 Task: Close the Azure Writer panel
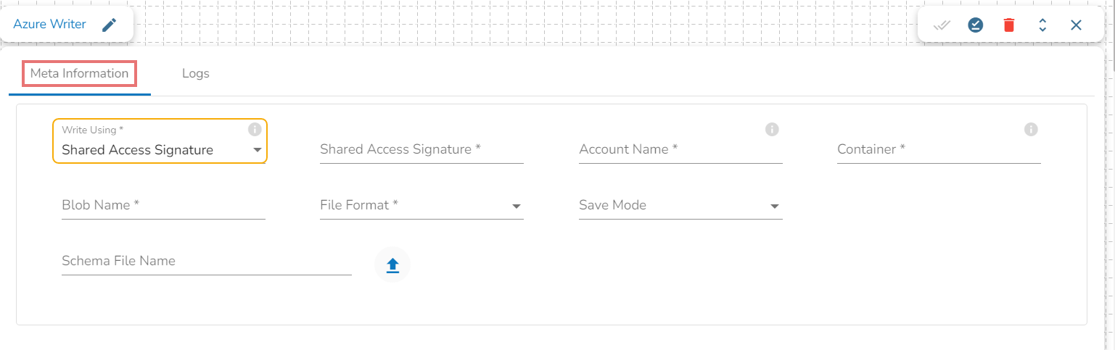pyautogui.click(x=1076, y=25)
